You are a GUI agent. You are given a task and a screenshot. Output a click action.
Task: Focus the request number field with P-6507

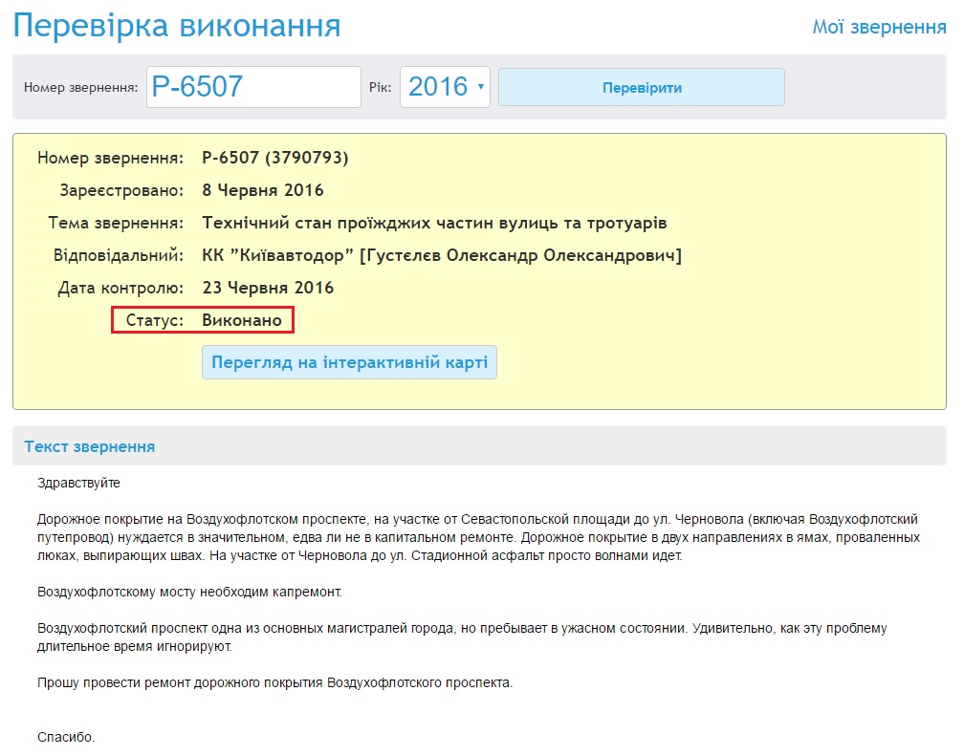(253, 87)
